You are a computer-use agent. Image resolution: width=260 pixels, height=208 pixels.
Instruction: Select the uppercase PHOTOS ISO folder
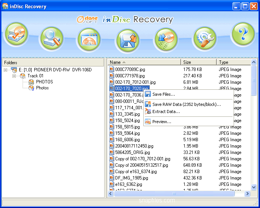pyautogui.click(x=44, y=82)
